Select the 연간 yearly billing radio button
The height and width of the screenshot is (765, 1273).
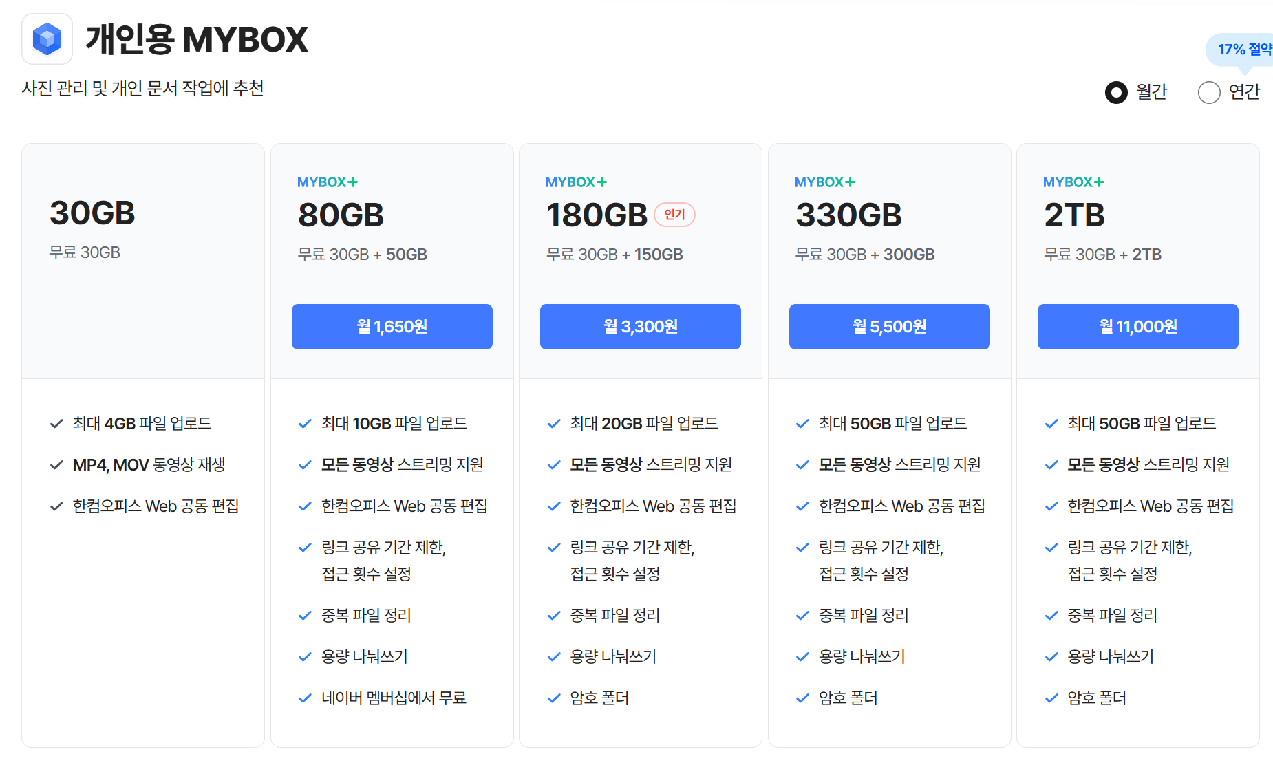point(1209,92)
